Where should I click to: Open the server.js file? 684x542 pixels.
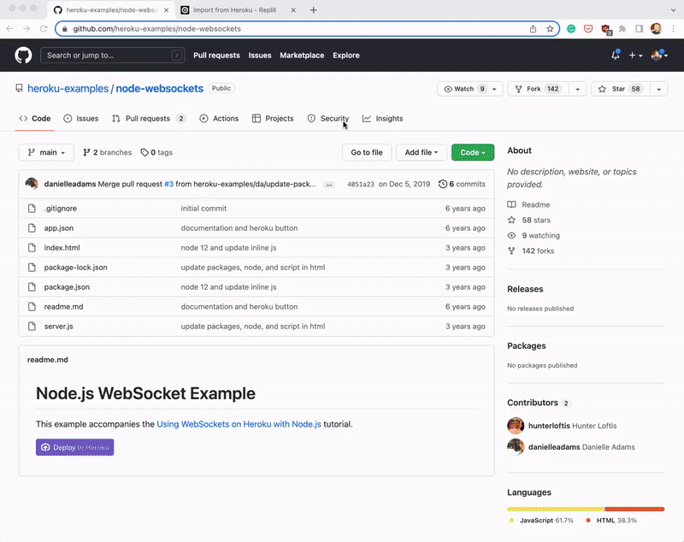pyautogui.click(x=58, y=326)
